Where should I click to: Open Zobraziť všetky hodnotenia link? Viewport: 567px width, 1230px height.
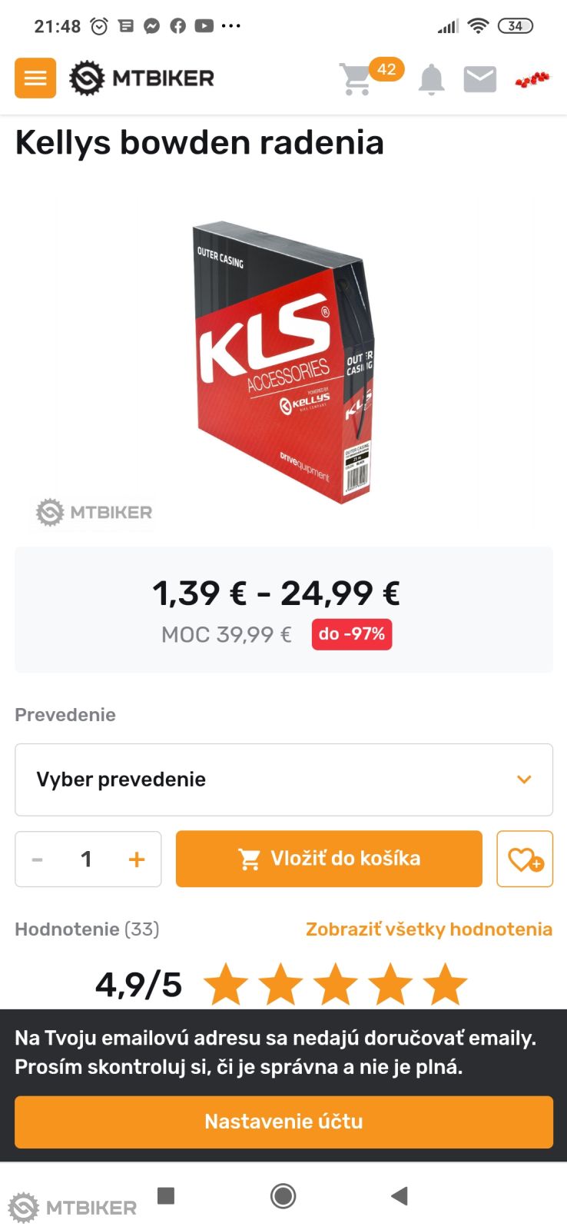[x=429, y=929]
